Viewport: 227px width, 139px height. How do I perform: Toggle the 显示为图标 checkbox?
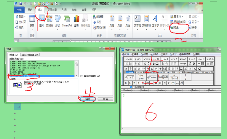82,76
